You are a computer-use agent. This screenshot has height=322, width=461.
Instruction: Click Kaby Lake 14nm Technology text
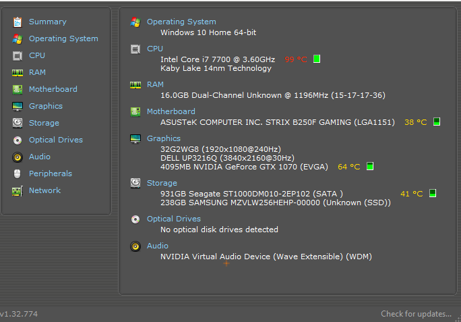pos(216,68)
